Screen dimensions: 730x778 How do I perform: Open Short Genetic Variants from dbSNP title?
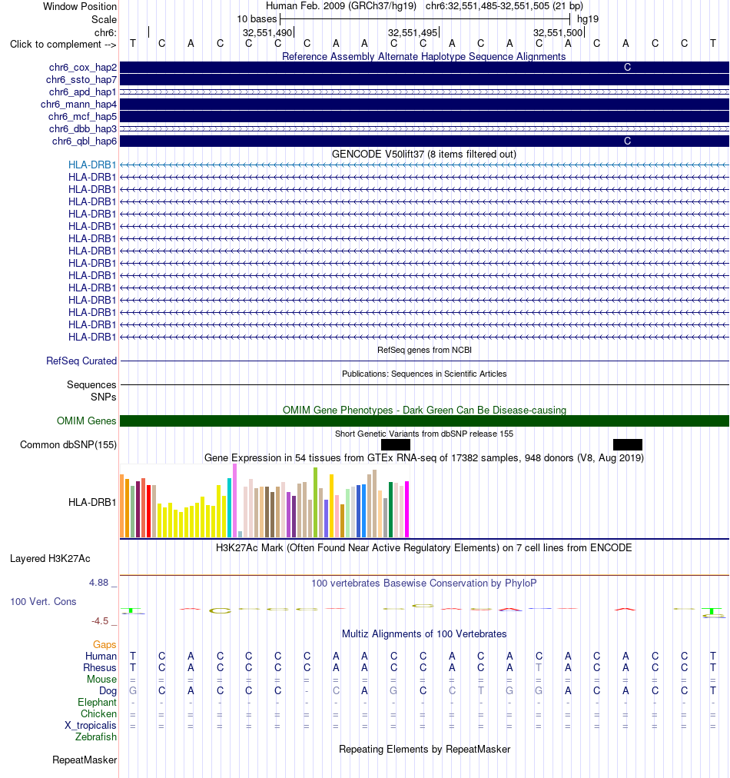click(x=424, y=434)
